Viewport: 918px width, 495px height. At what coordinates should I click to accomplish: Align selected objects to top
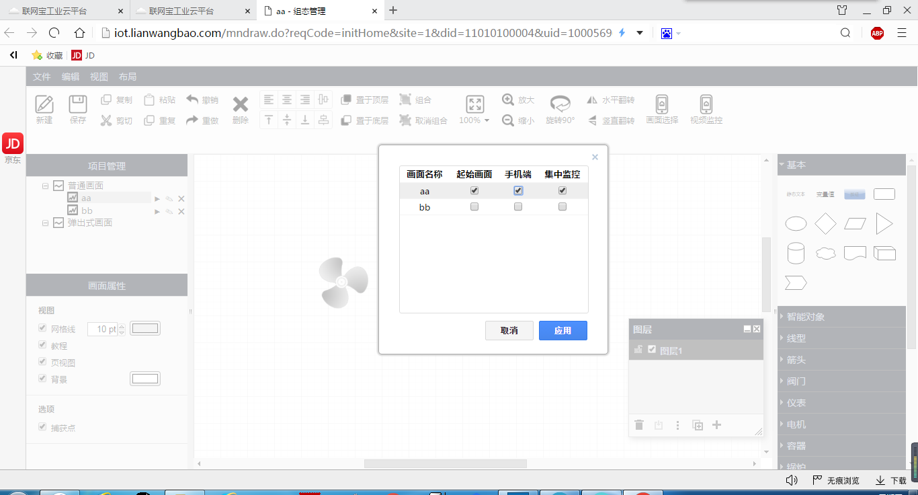[x=269, y=120]
